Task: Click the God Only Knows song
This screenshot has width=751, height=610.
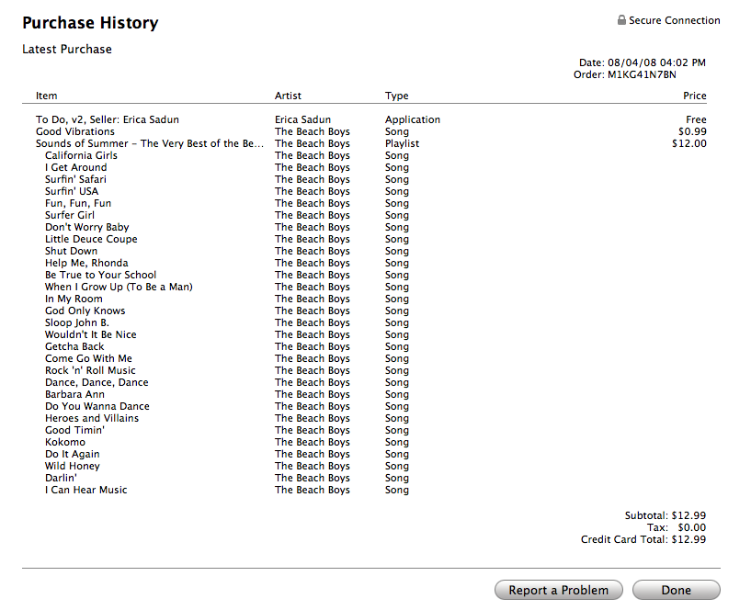Action: 85,311
